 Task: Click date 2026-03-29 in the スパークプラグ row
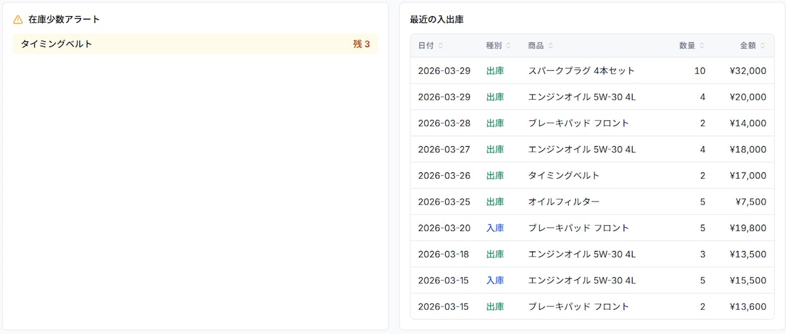[x=445, y=71]
